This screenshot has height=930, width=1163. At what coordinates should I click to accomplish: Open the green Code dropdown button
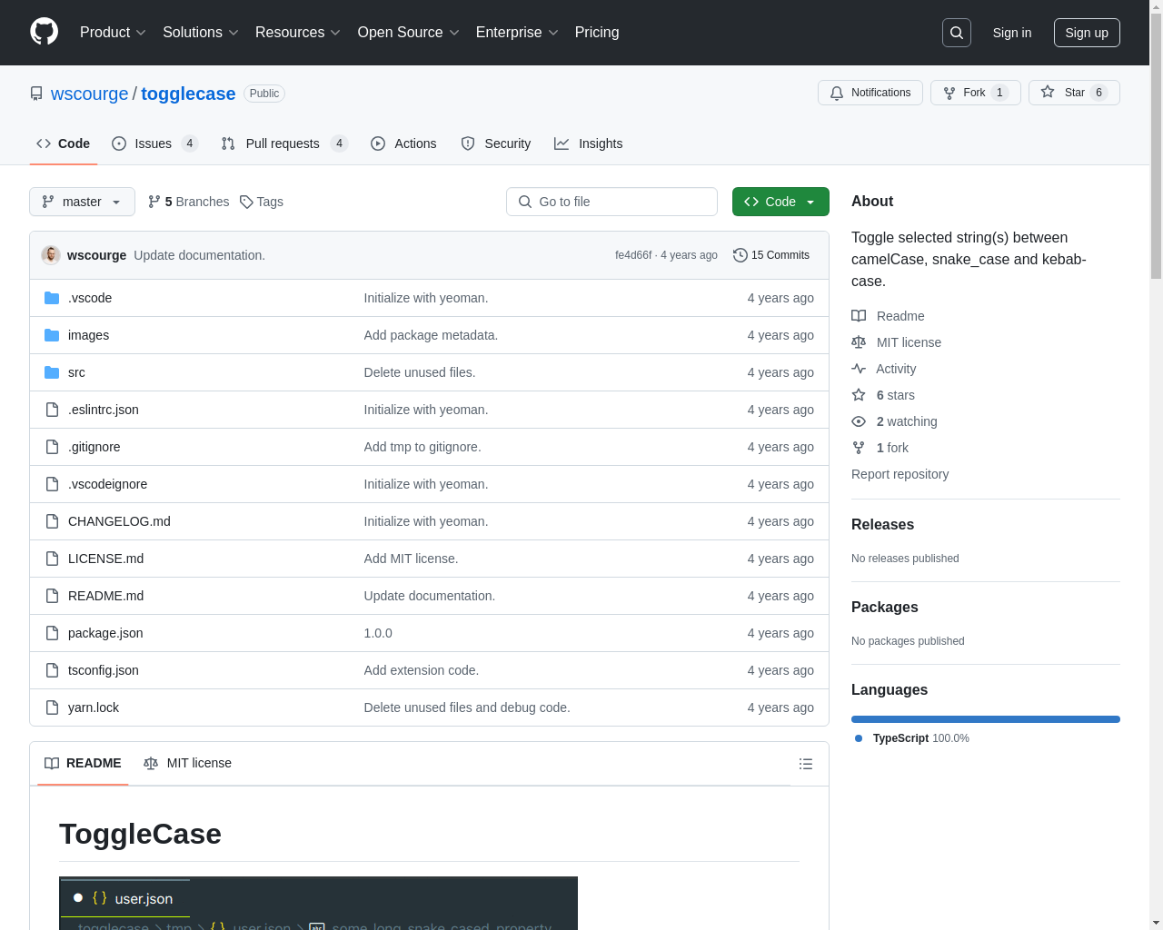[x=780, y=202]
